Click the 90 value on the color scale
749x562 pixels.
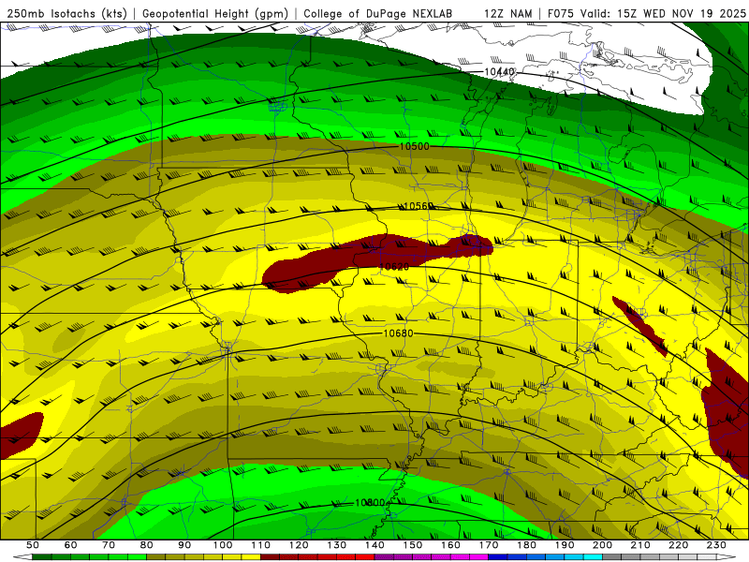(x=184, y=545)
